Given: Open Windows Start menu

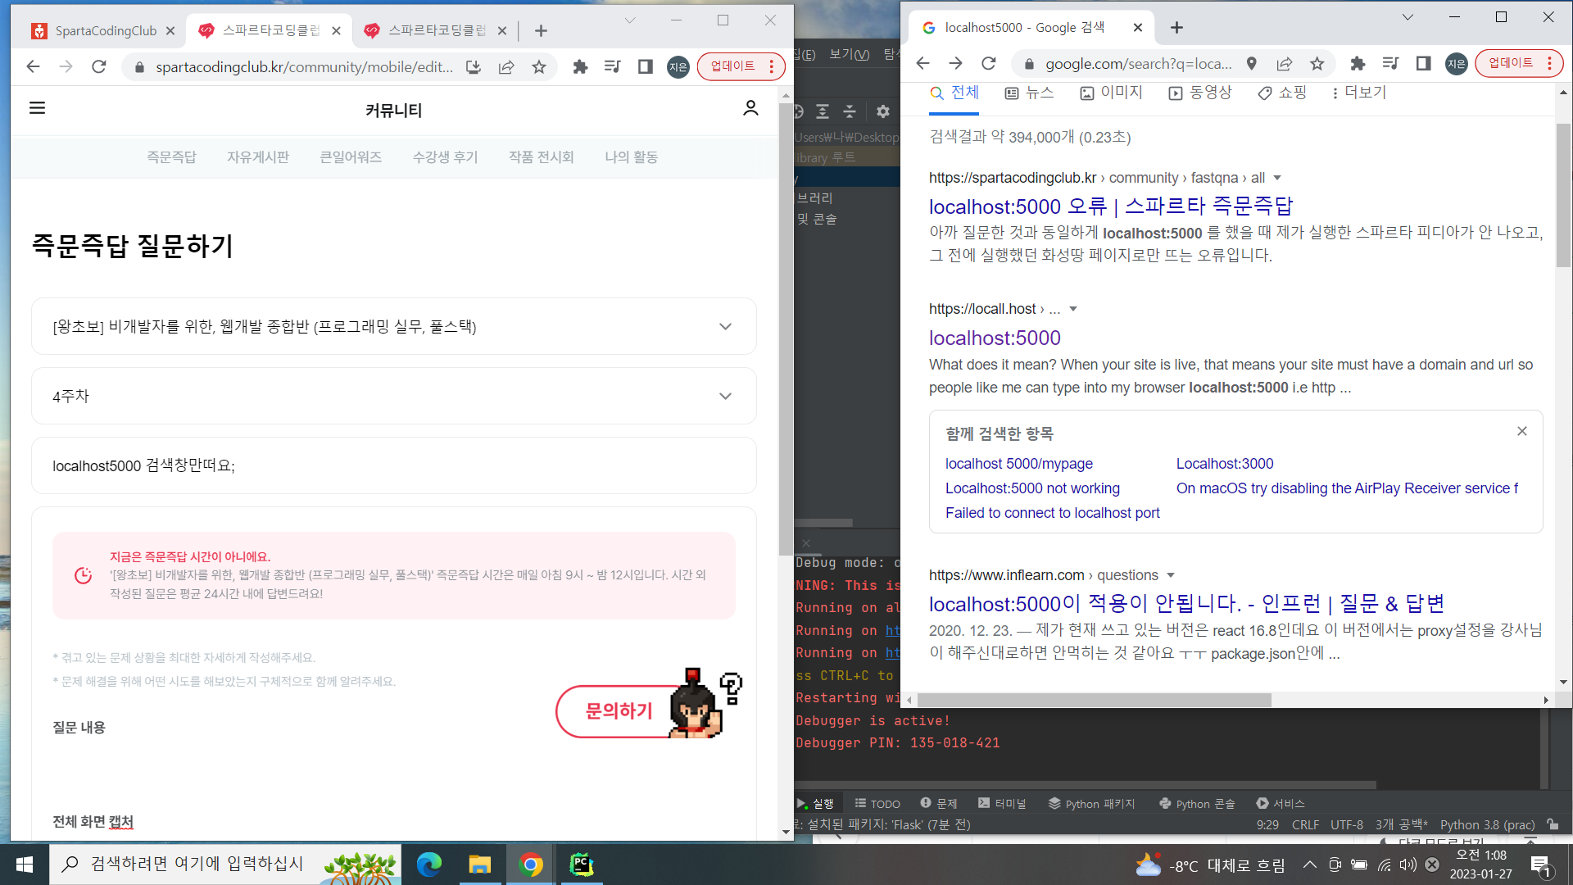Looking at the screenshot, I should (25, 865).
